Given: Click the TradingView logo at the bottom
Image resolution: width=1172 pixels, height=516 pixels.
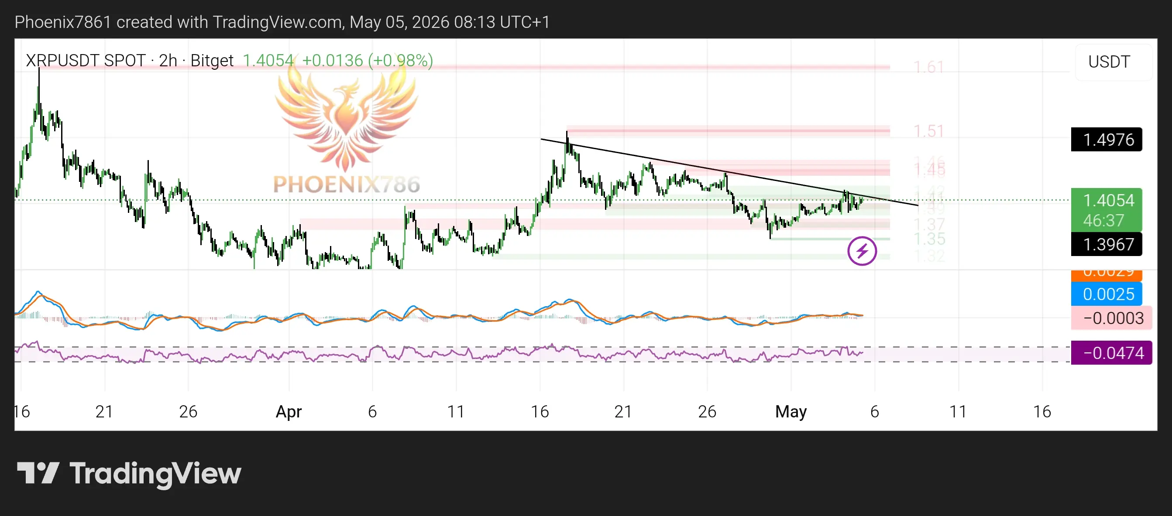Looking at the screenshot, I should (129, 474).
